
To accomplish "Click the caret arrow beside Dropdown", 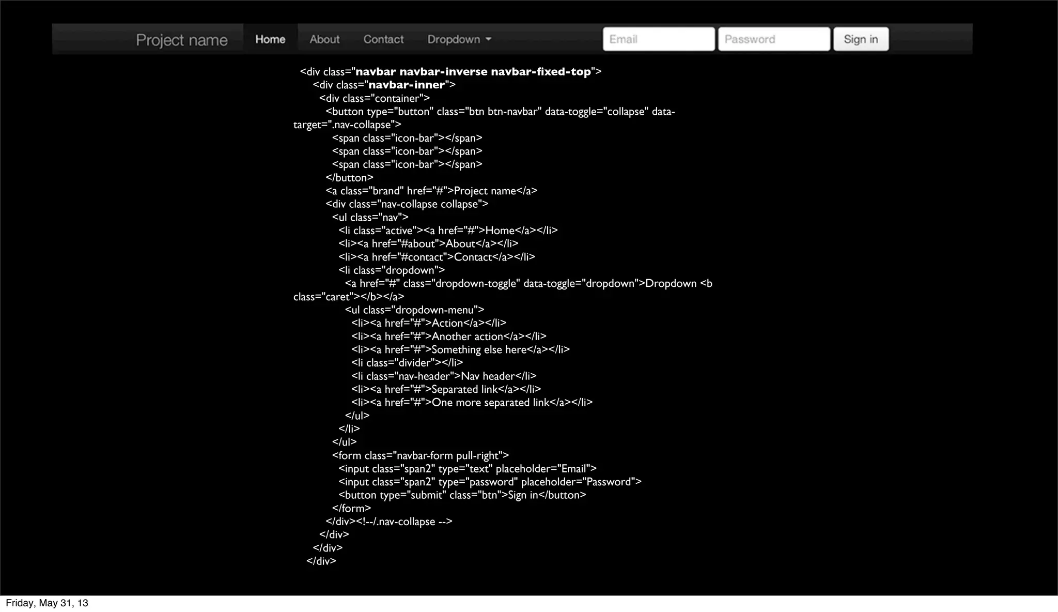I will [x=488, y=39].
